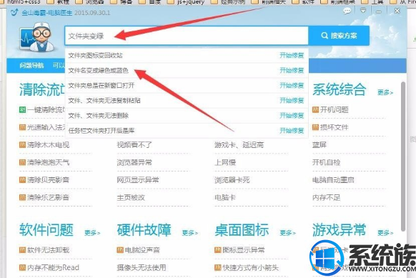Expand 更多 next to 系统综合
Screen dimensions: 416x278
pyautogui.click(x=385, y=92)
